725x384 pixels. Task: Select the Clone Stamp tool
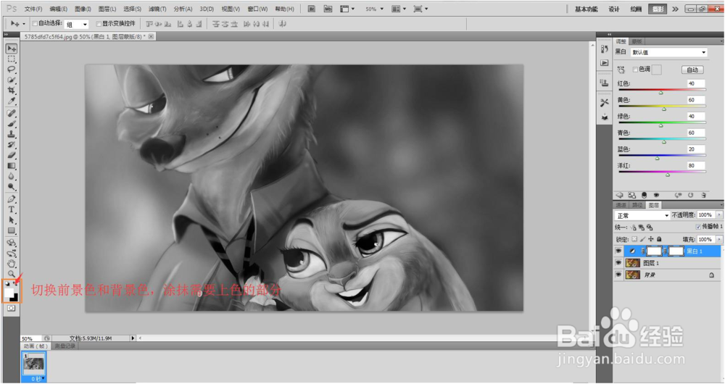[12, 135]
